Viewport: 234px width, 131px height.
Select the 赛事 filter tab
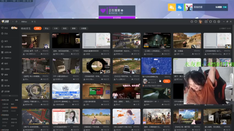click(74, 28)
